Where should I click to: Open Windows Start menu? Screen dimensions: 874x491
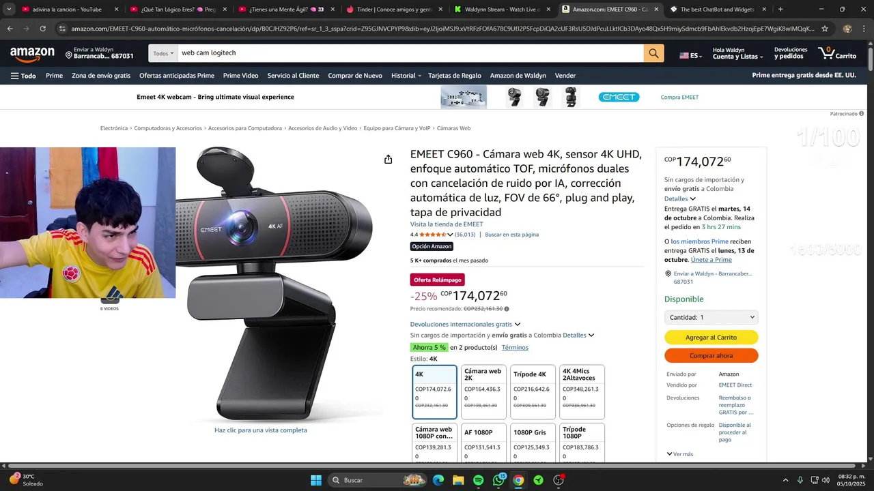[x=316, y=480]
